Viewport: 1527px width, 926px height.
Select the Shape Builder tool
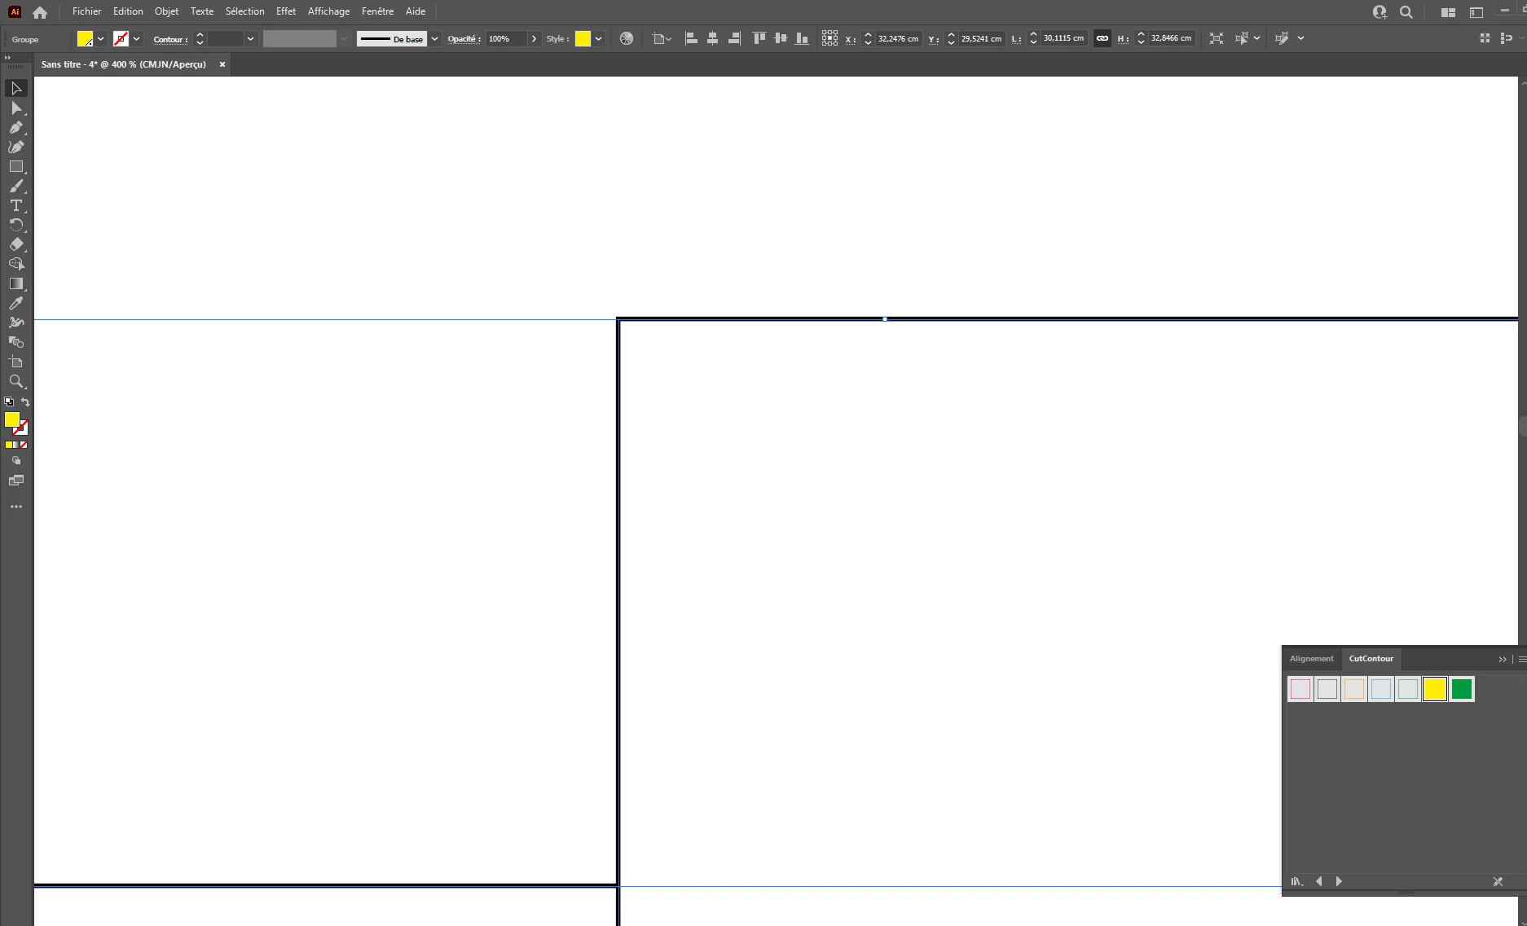click(16, 264)
